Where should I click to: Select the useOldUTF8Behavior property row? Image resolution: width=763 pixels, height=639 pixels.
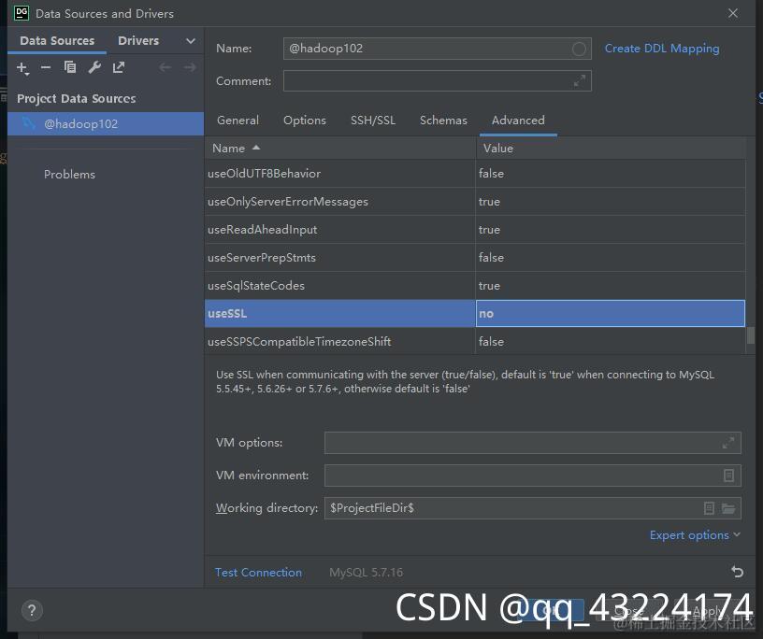pyautogui.click(x=475, y=174)
